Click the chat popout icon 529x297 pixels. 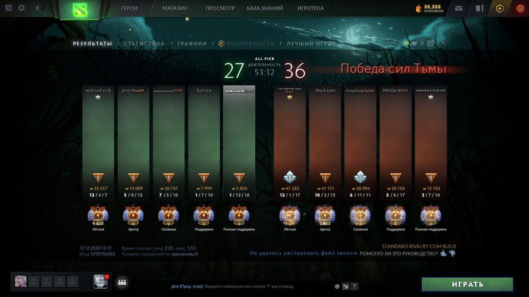346,286
